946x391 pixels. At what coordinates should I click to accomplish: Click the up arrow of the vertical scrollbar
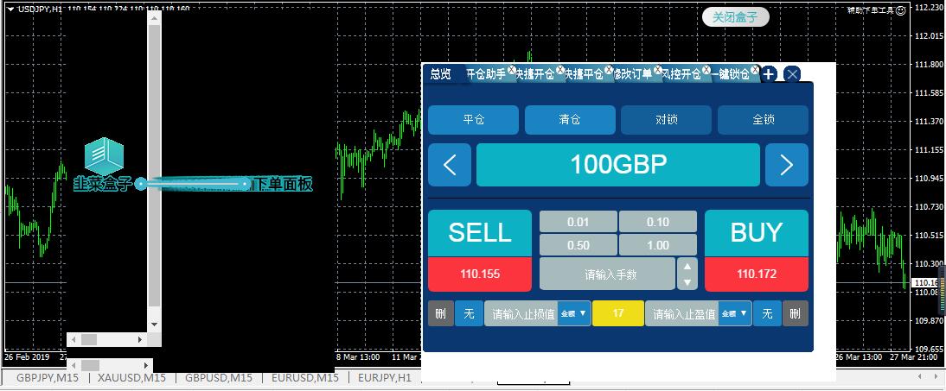155,18
